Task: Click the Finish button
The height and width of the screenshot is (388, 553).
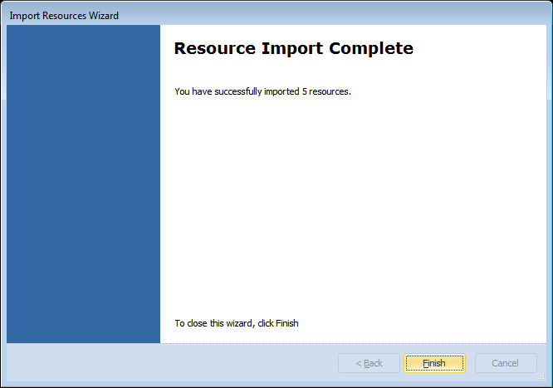Action: (434, 363)
